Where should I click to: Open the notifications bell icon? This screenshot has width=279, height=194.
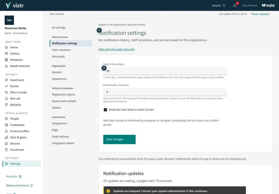(235, 6)
